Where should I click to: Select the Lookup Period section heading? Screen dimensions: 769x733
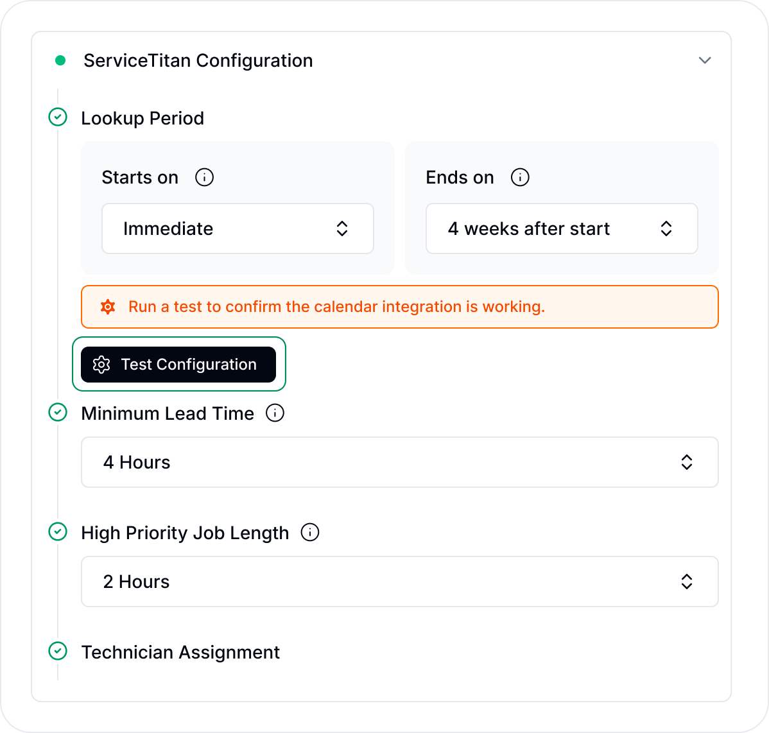pos(143,118)
